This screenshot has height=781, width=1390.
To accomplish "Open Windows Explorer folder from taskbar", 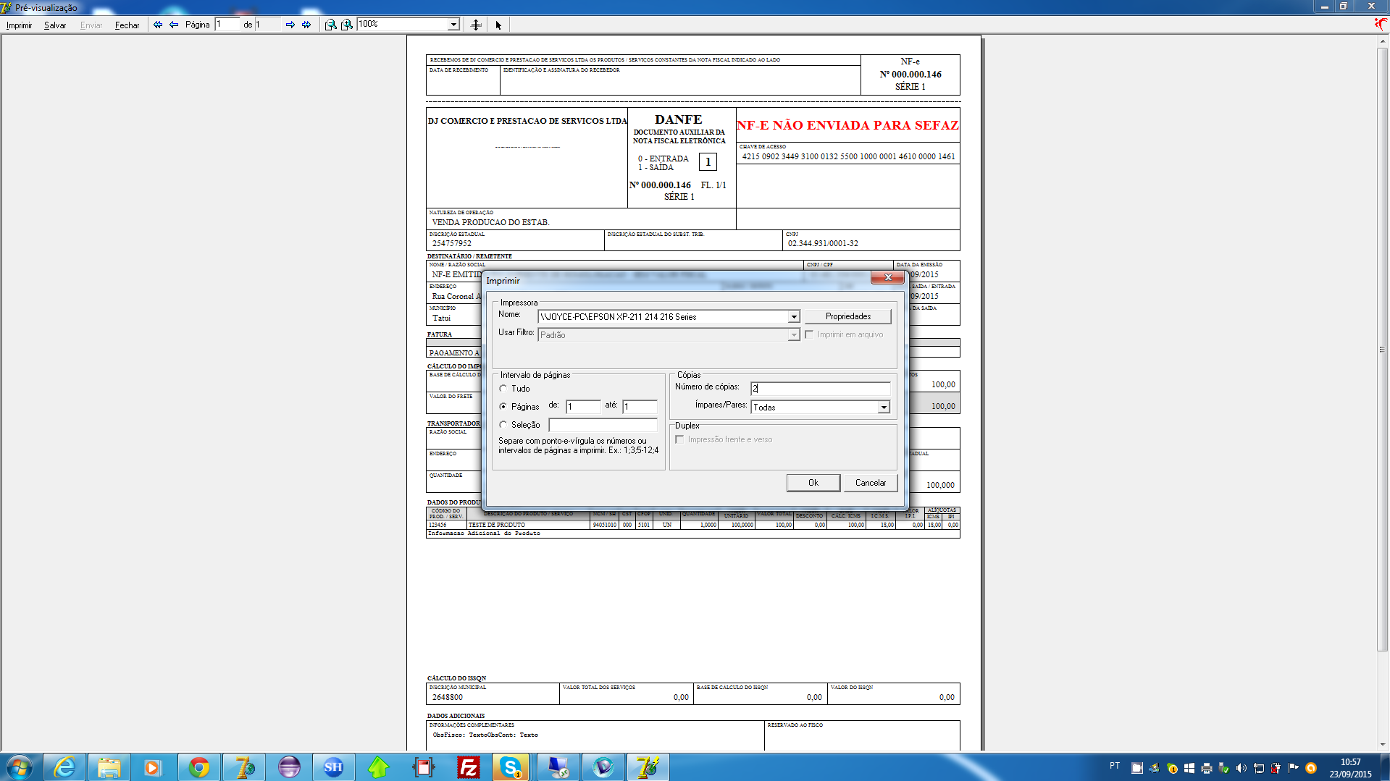I will [x=109, y=767].
